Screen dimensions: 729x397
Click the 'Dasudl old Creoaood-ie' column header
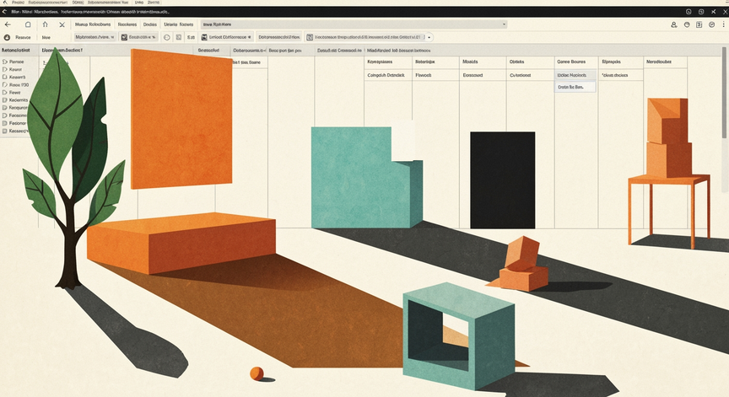(x=339, y=50)
